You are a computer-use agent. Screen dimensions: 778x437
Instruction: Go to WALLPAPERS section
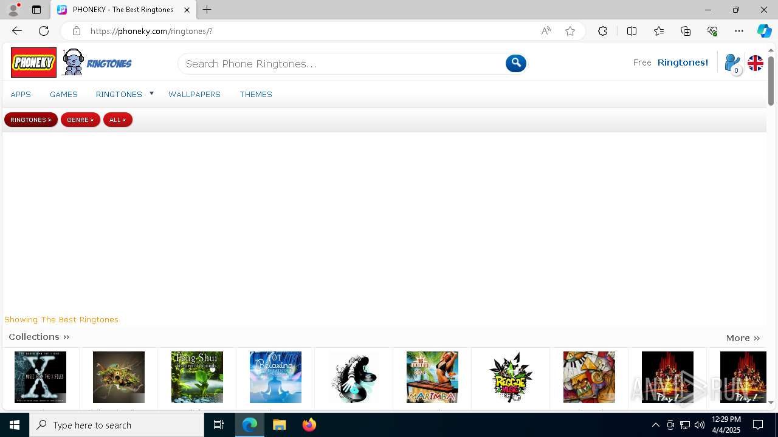coord(194,94)
